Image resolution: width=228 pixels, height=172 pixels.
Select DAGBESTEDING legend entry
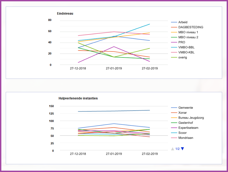(191, 27)
